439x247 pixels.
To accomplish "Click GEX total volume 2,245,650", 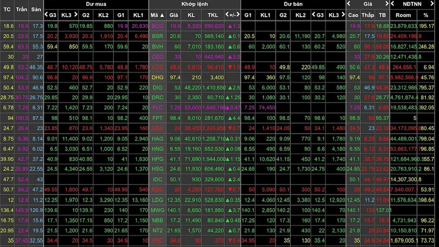I will point(214,128).
